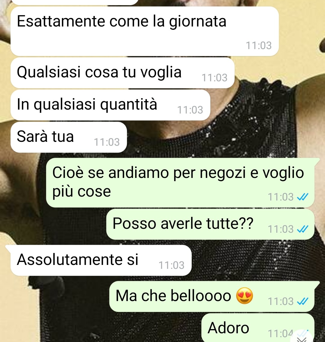Screen dimensions: 325x342
Task: Tap the timestamp of 'Esattamente come la giornata'
Action: coord(259,45)
